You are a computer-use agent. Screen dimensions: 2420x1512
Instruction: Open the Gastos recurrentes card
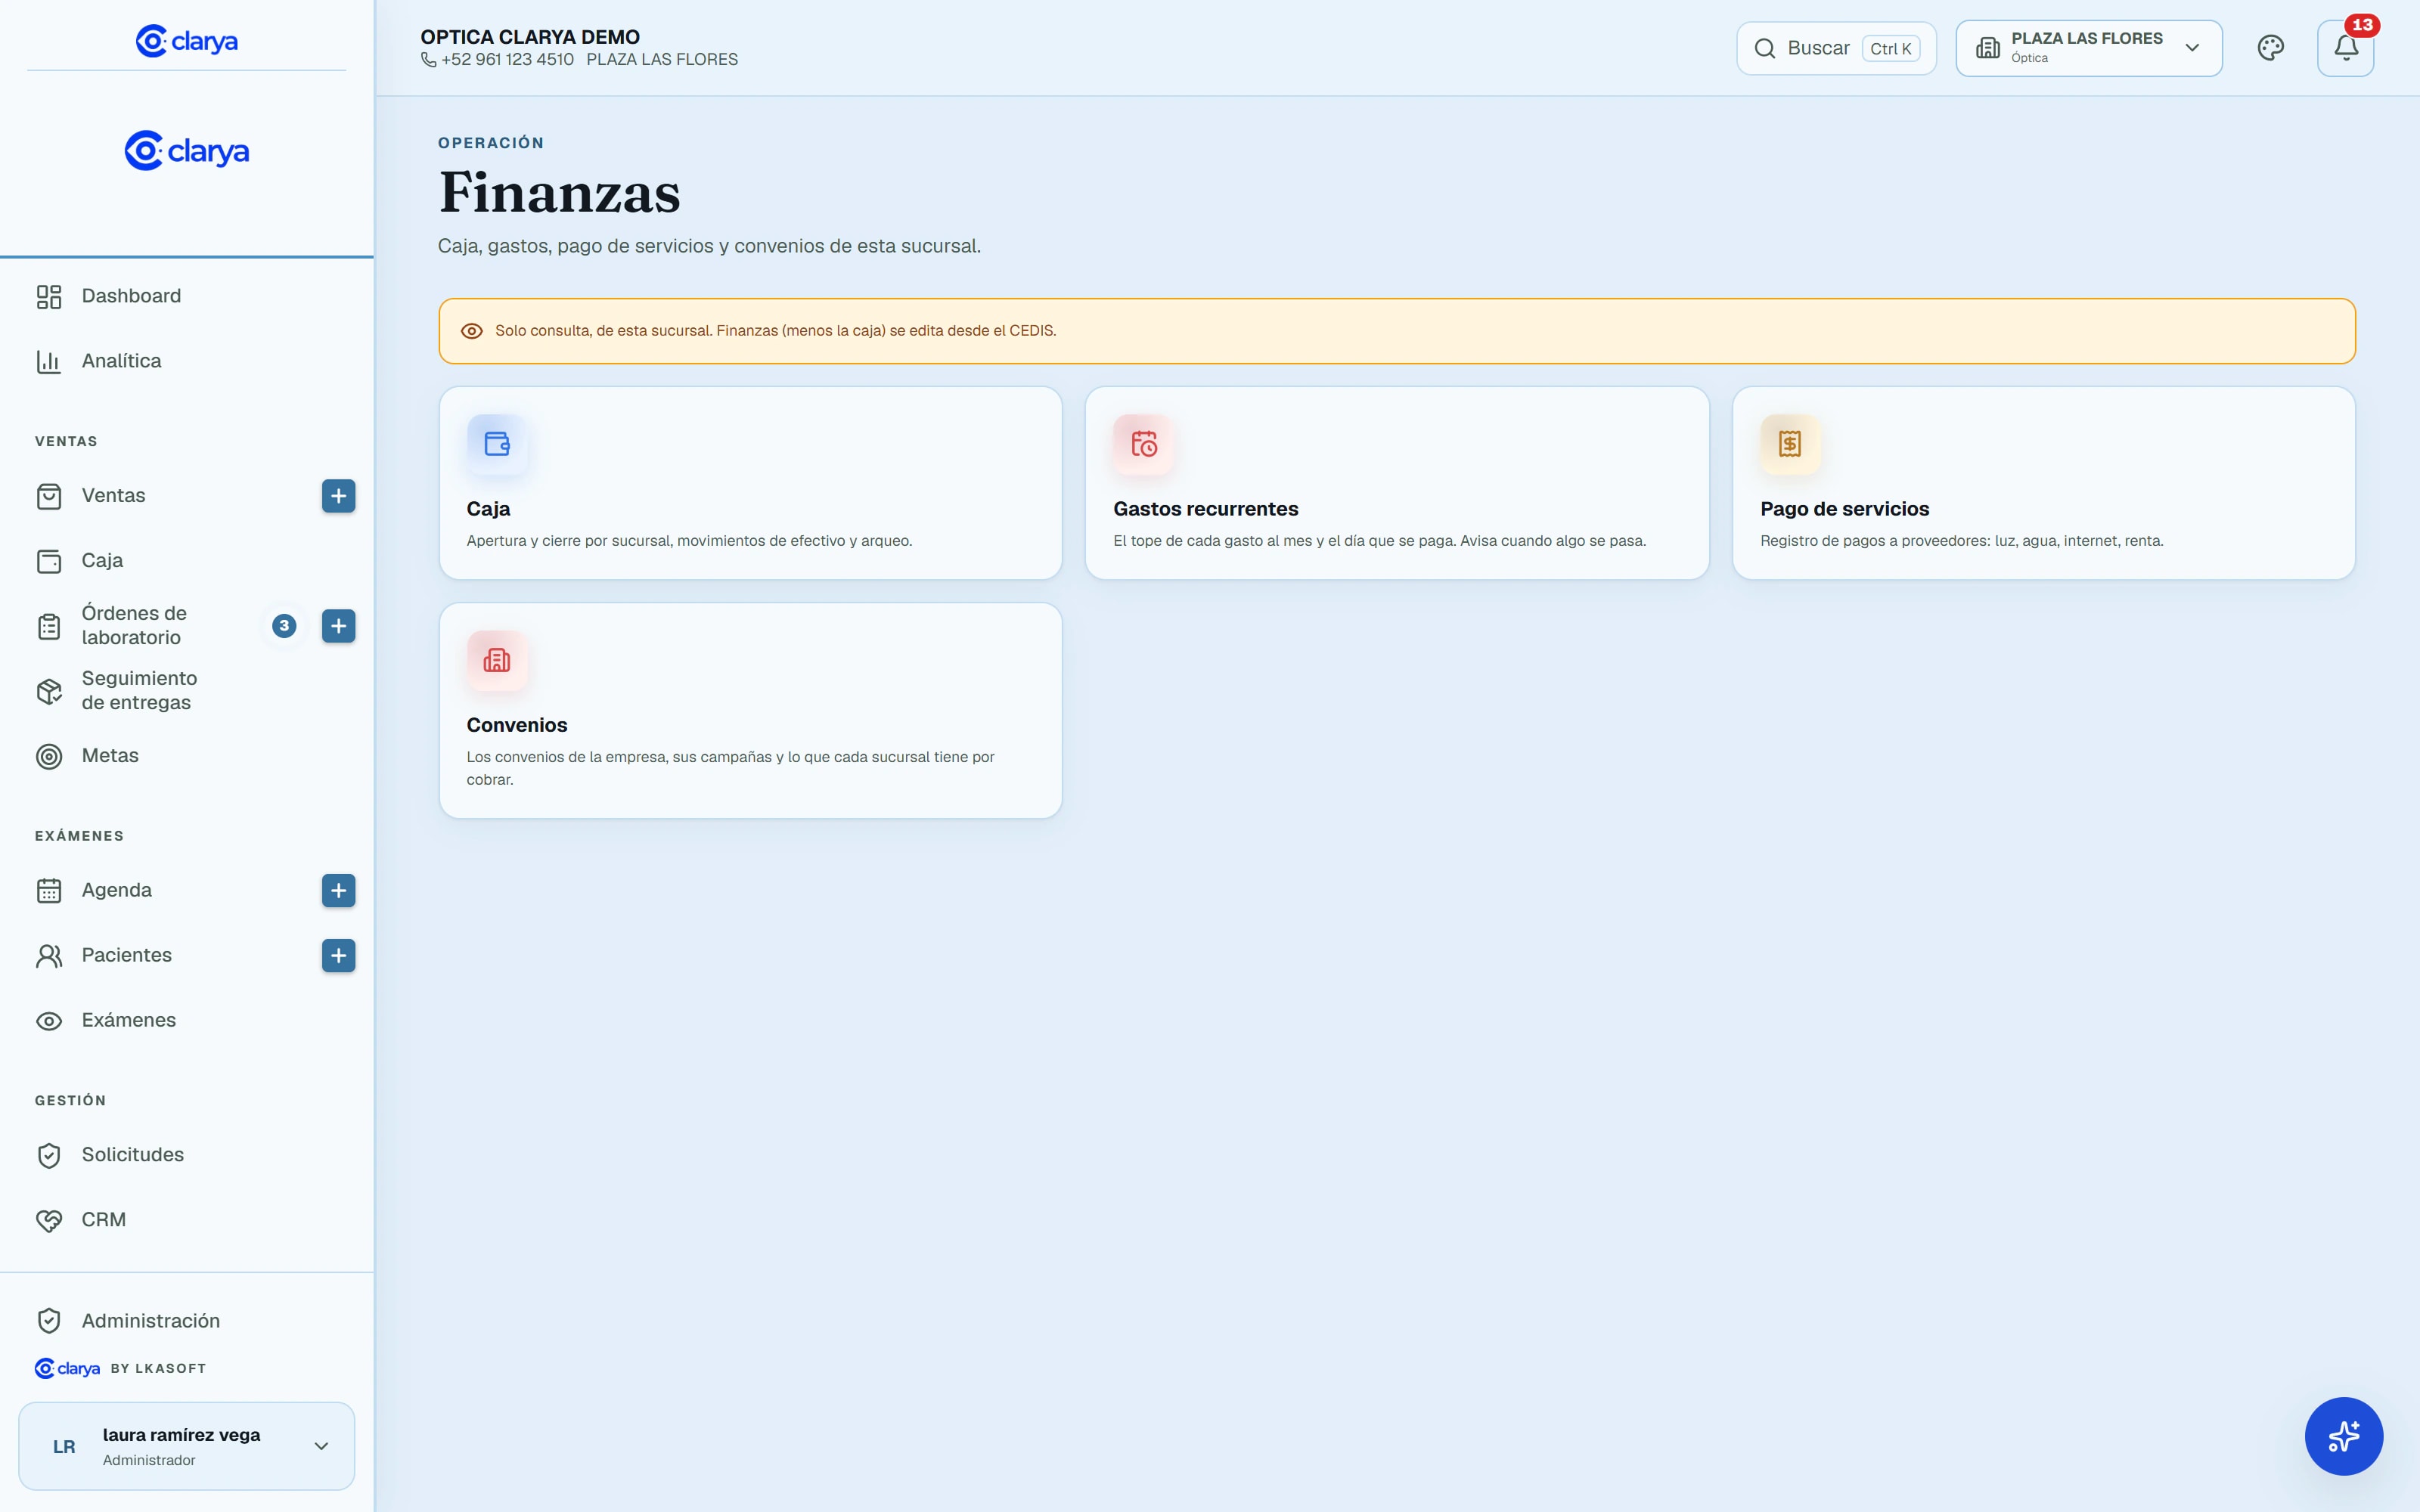[1397, 483]
